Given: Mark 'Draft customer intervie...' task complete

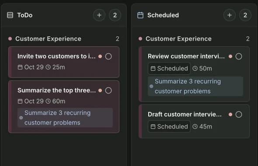Looking at the screenshot, I should pyautogui.click(x=239, y=114).
